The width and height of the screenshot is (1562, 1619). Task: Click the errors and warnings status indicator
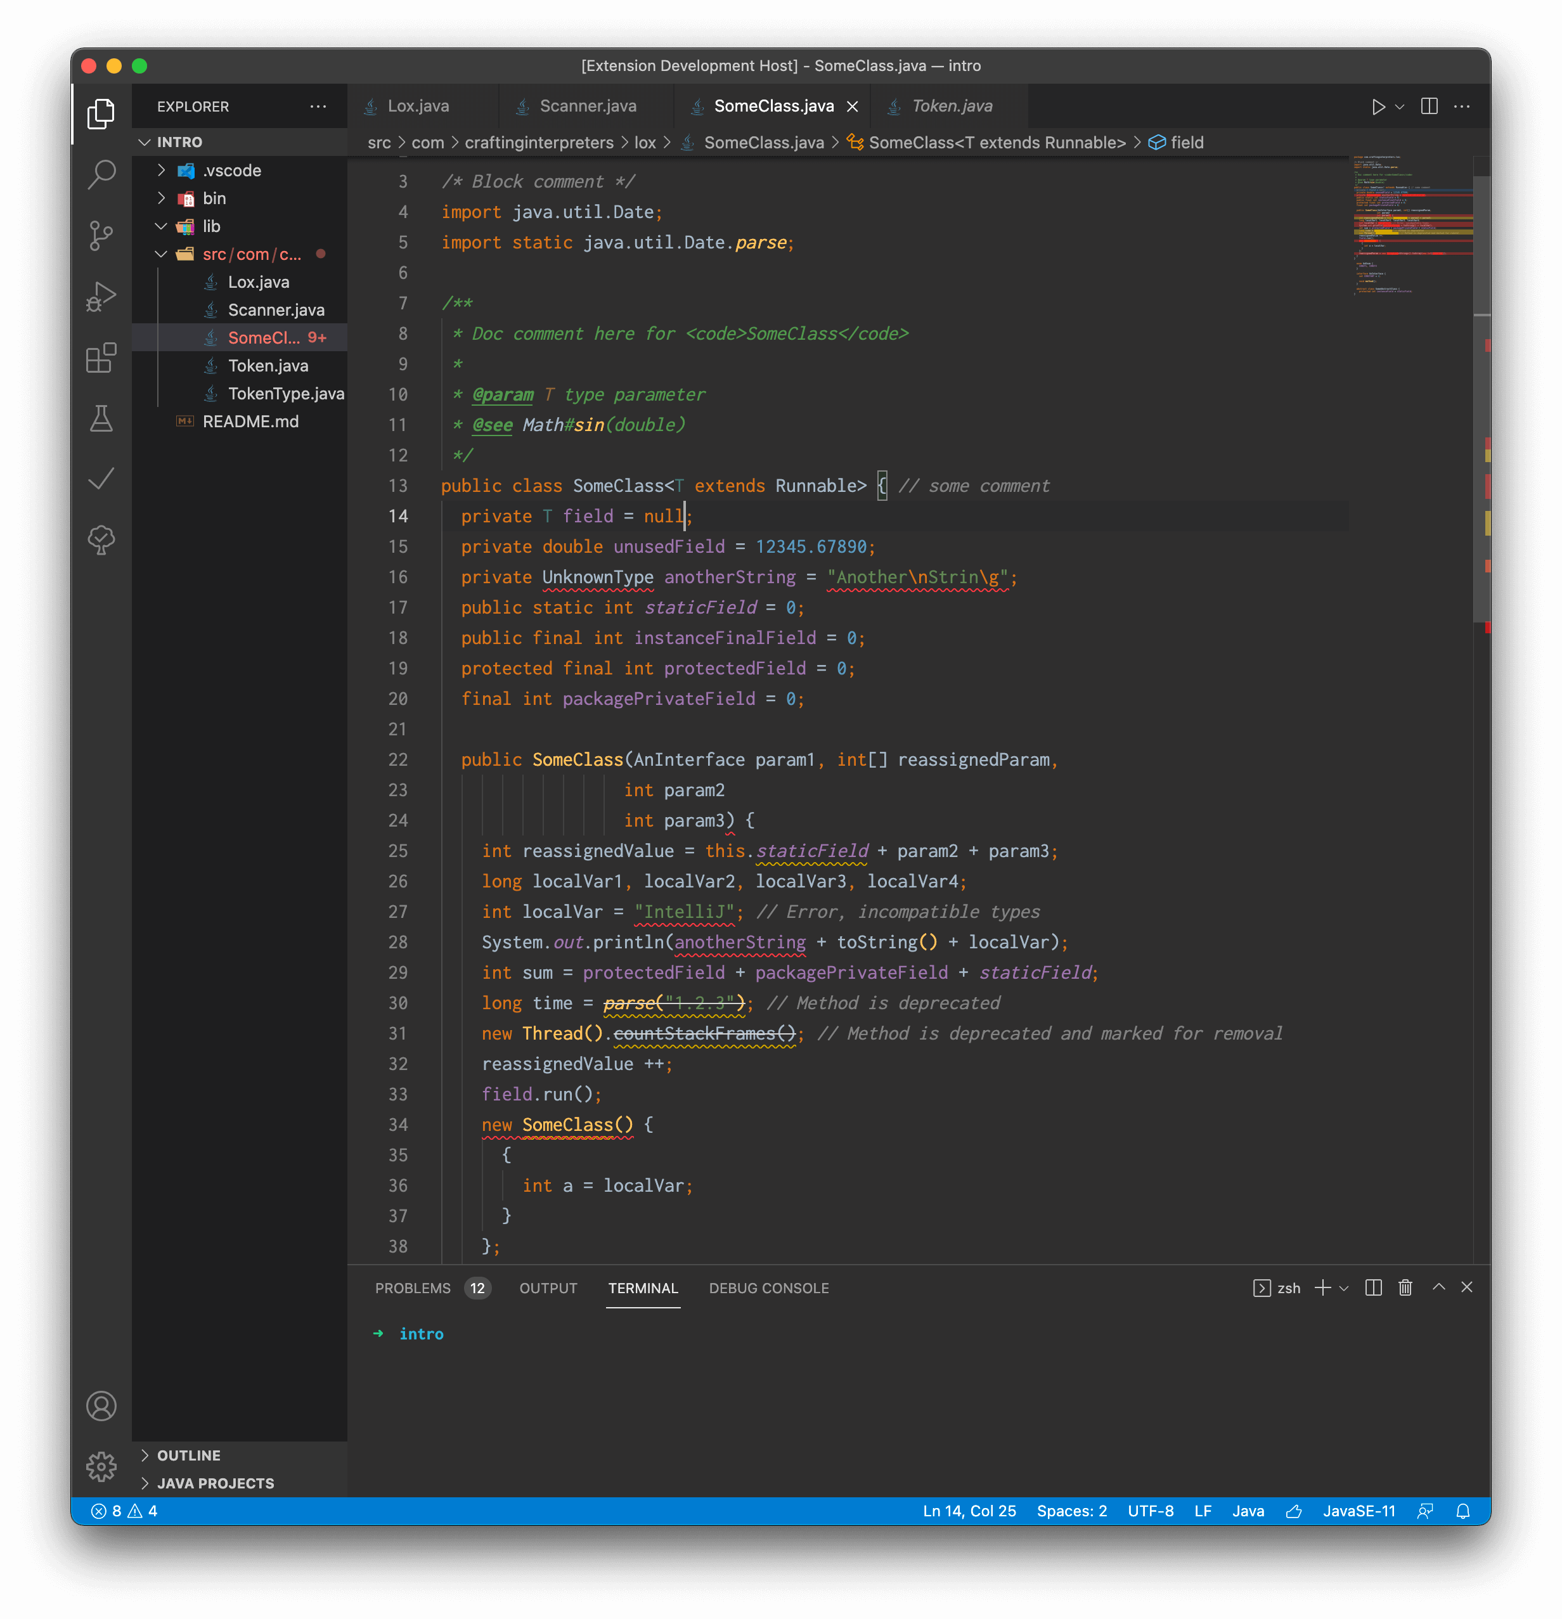point(125,1511)
